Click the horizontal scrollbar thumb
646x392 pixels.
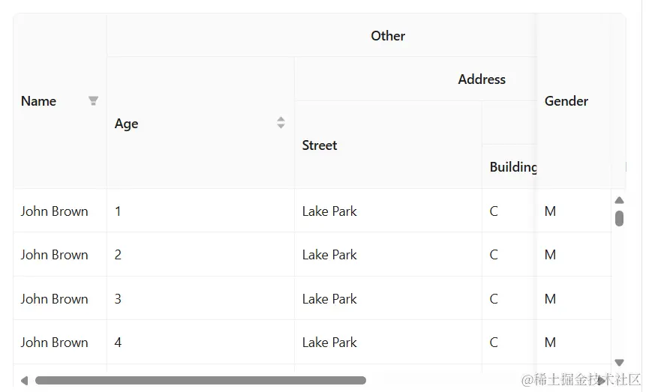click(200, 381)
